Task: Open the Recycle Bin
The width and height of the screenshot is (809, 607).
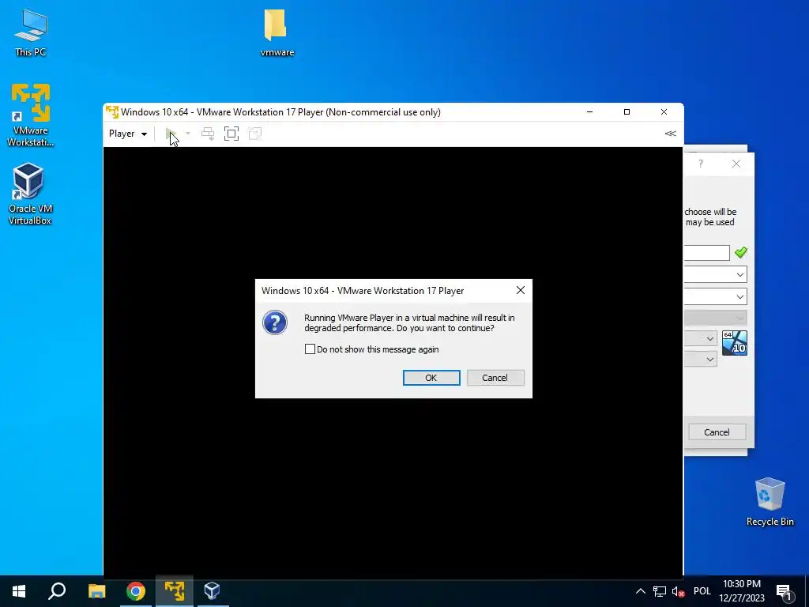Action: pyautogui.click(x=769, y=501)
